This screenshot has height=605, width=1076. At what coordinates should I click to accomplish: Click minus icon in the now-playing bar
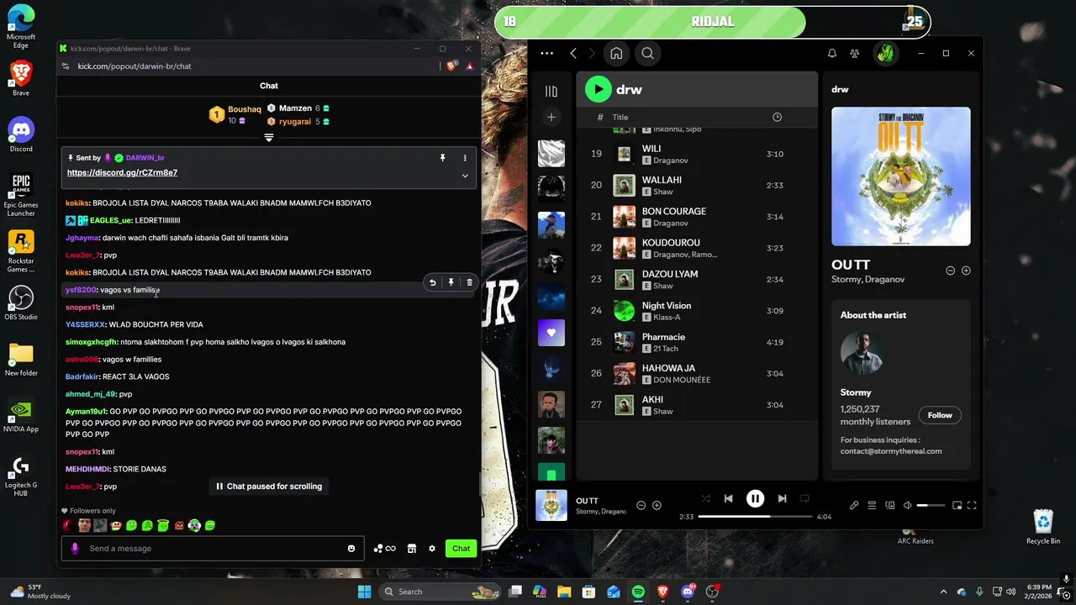point(641,505)
